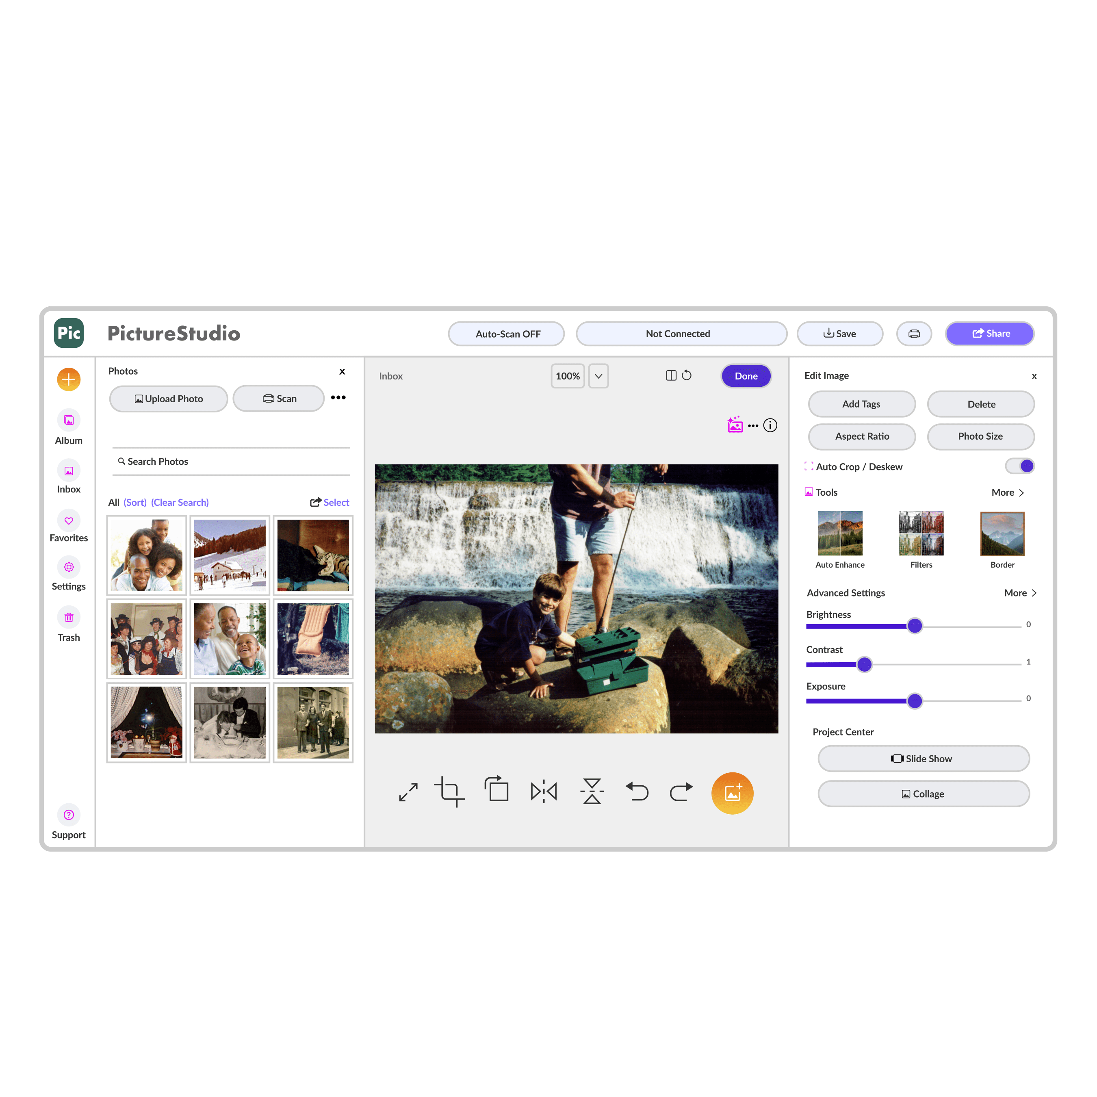Viewport: 1097px width, 1097px height.
Task: Click the rotate image icon
Action: [x=497, y=790]
